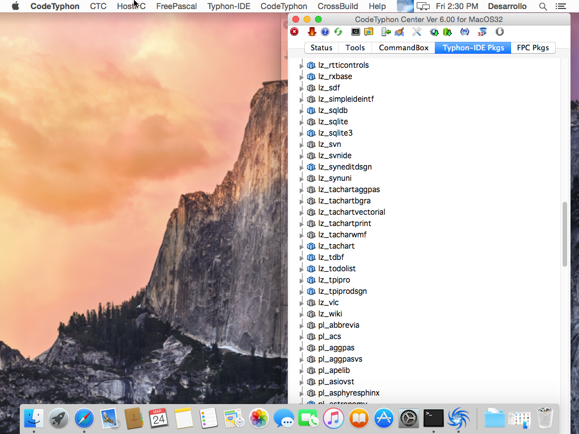Open the terminal icon in the CodeTyphon toolbar
Screen dimensions: 579x434
356,32
